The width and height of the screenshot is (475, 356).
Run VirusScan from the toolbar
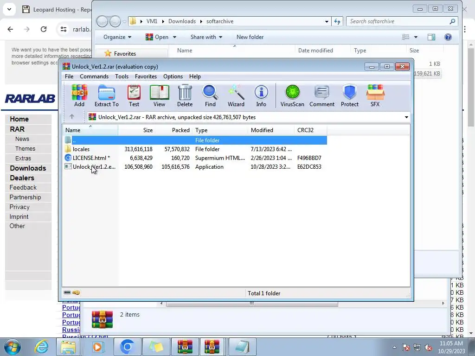coord(292,96)
